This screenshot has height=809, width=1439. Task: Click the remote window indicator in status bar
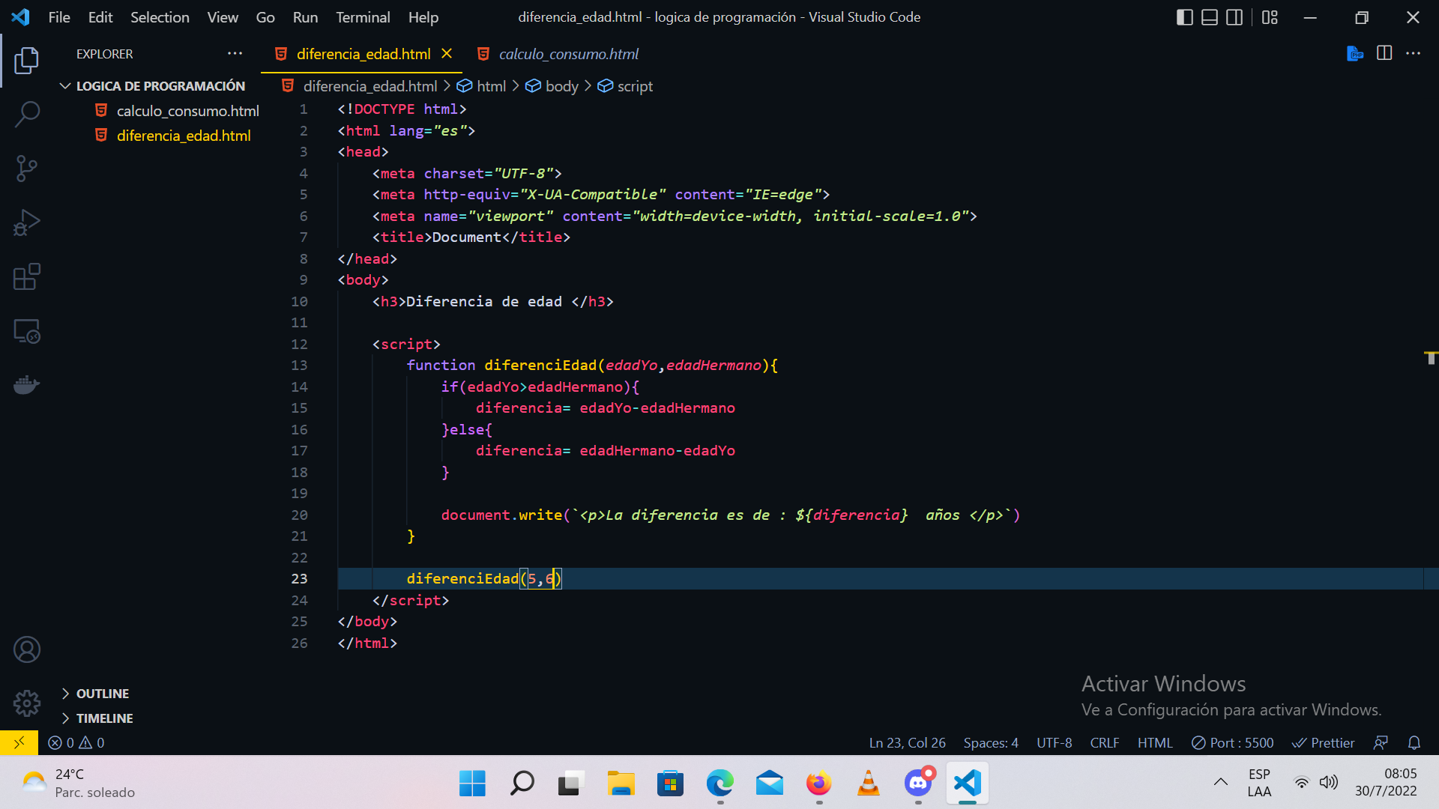(19, 742)
